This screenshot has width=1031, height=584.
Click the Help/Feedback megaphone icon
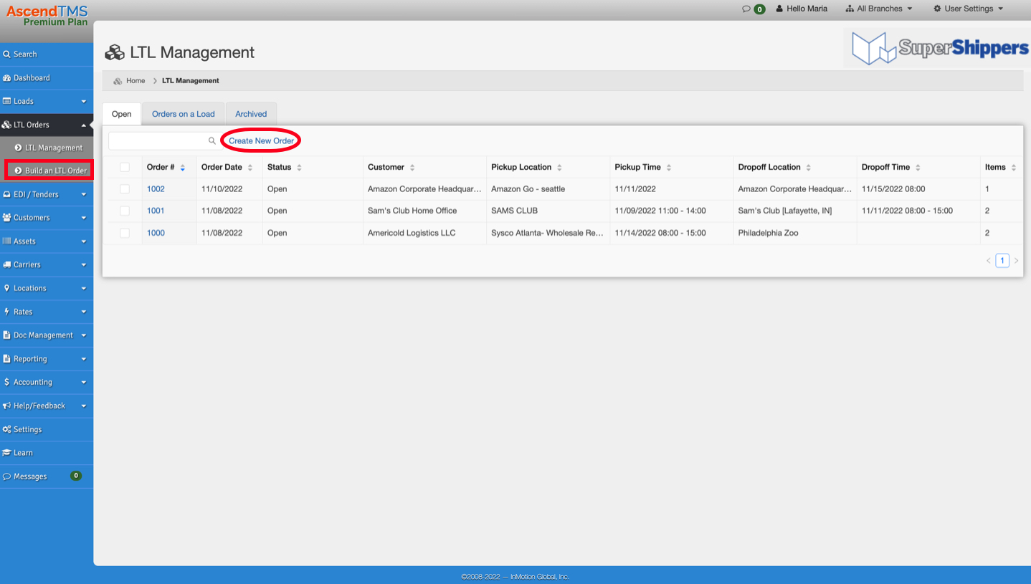6,406
